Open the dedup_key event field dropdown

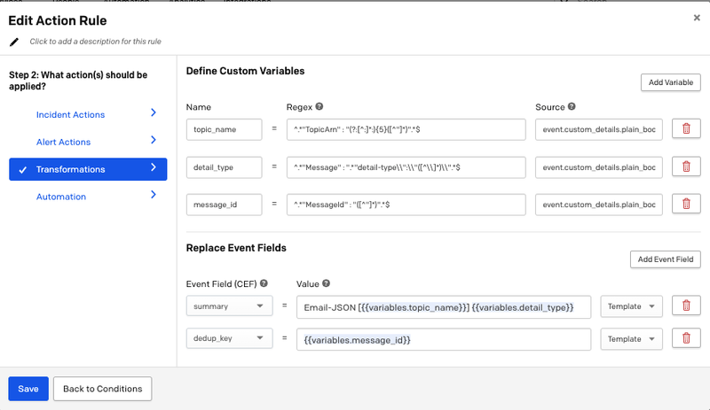click(x=229, y=339)
